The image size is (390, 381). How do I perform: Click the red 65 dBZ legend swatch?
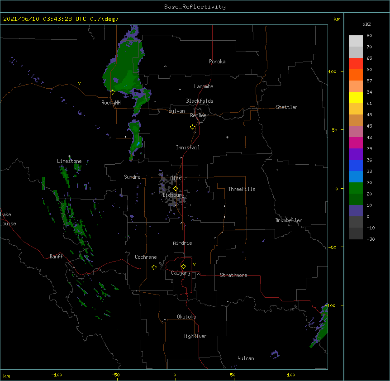tap(356, 63)
